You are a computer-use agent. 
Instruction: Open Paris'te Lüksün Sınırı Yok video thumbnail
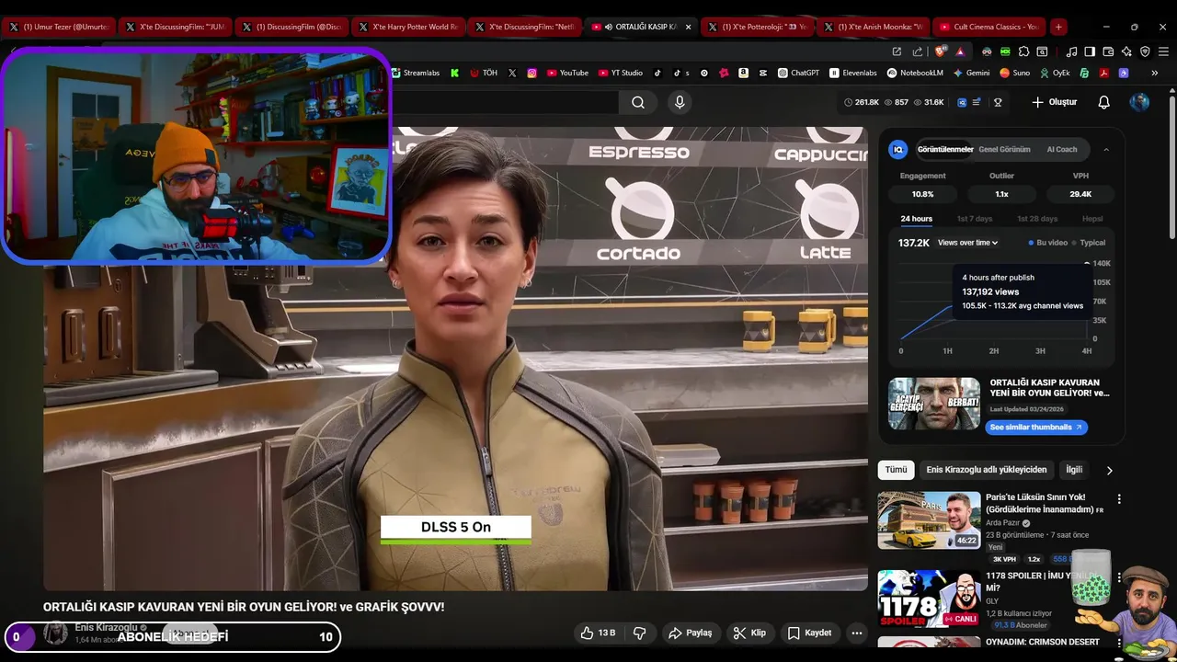point(929,519)
